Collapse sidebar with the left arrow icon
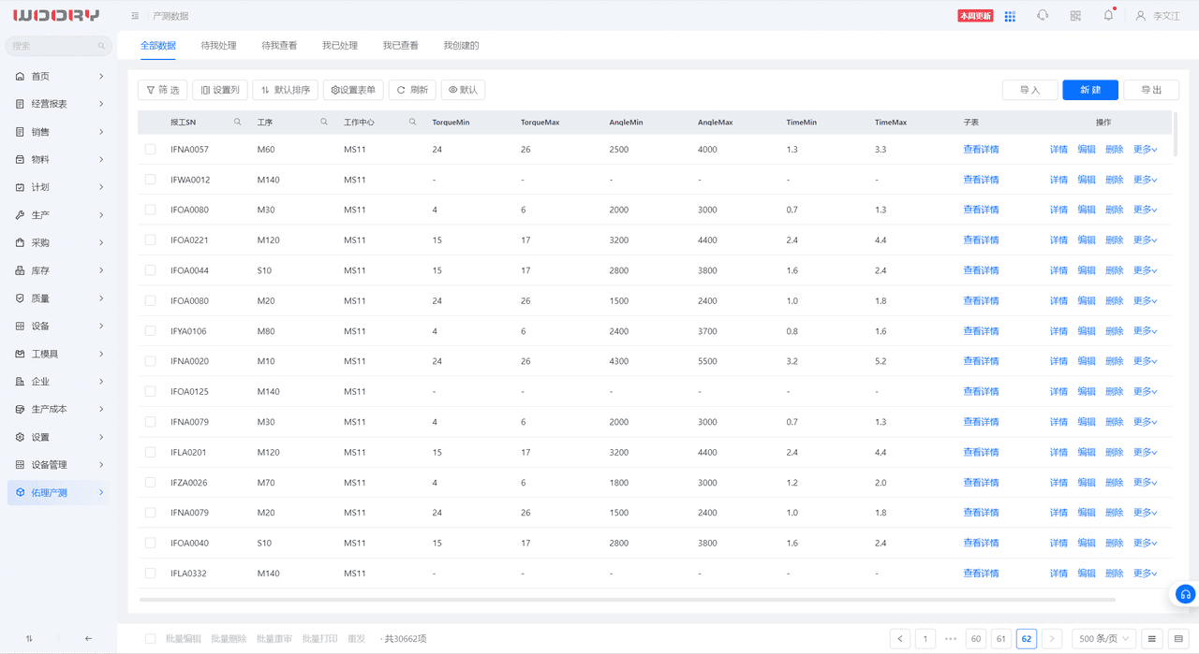Screen dimensions: 1199x654 pyautogui.click(x=88, y=639)
